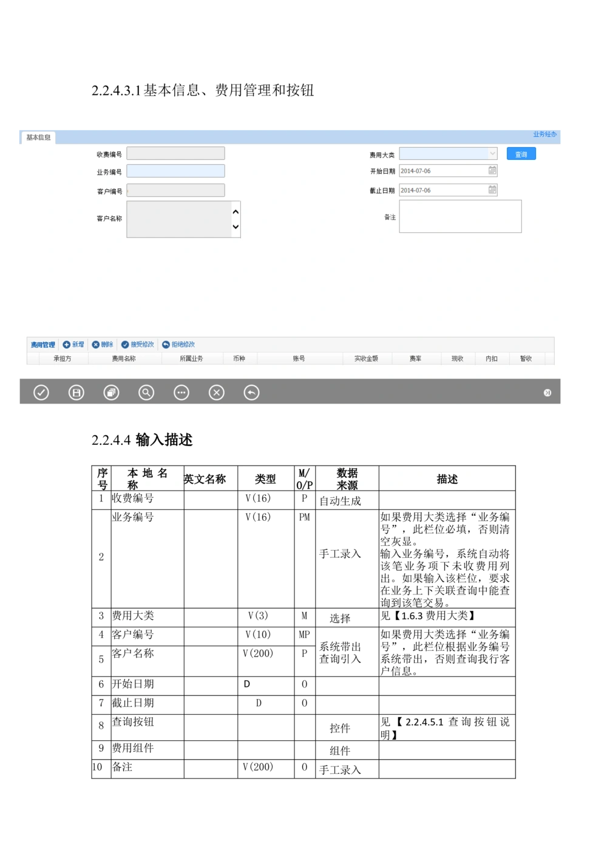Open the calendar picker for 截止日期
This screenshot has height=860, width=607.
click(492, 190)
